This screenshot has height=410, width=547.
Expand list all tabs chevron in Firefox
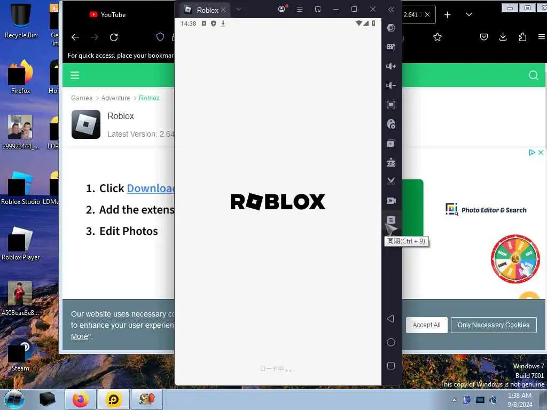point(469,14)
